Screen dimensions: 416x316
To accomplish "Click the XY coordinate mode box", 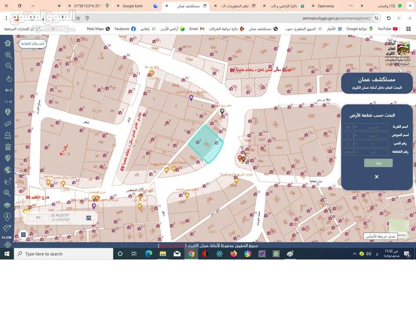I will [x=38, y=217].
